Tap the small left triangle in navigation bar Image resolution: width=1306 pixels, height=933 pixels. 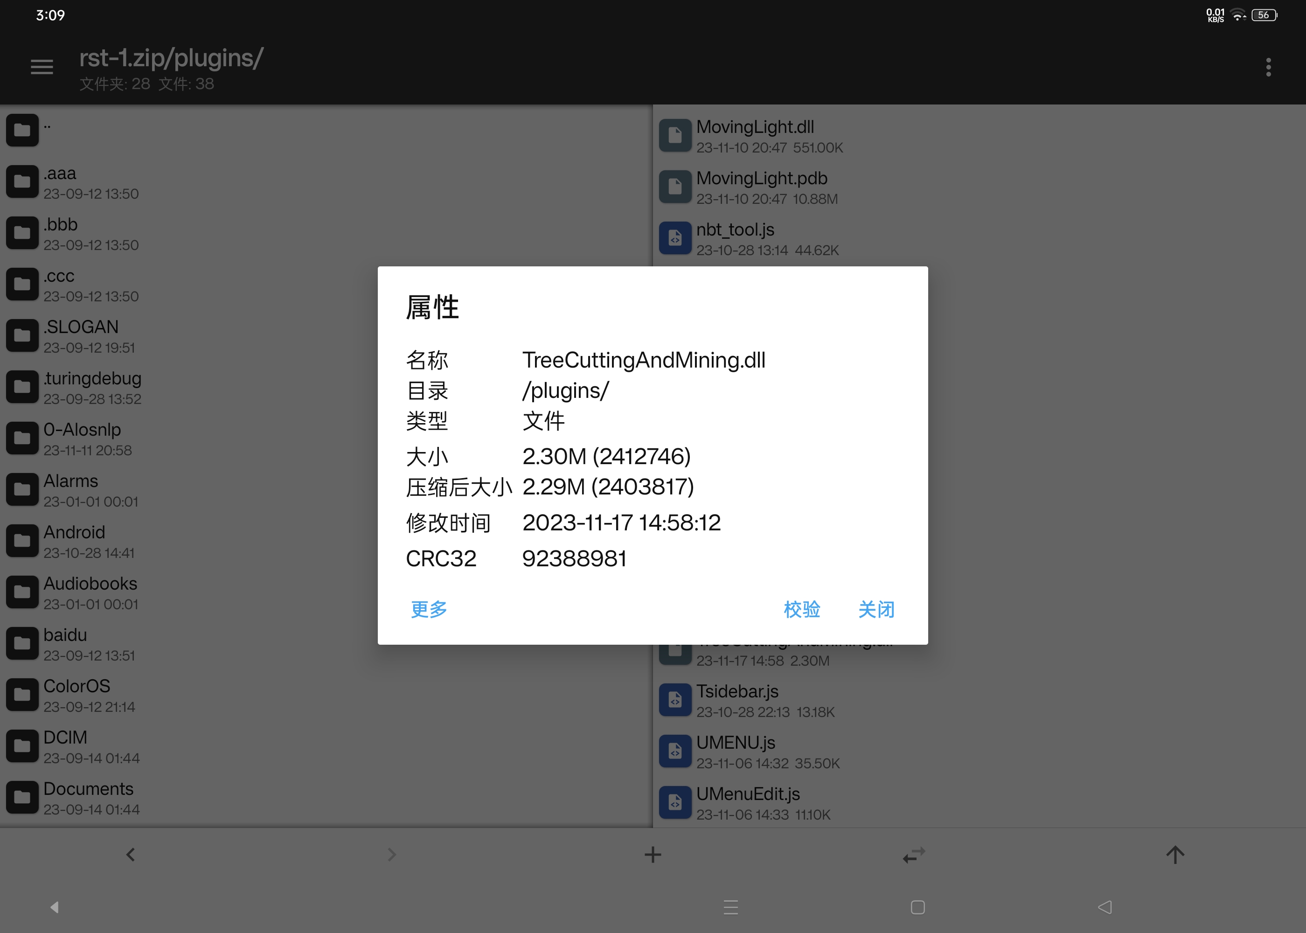tap(55, 907)
